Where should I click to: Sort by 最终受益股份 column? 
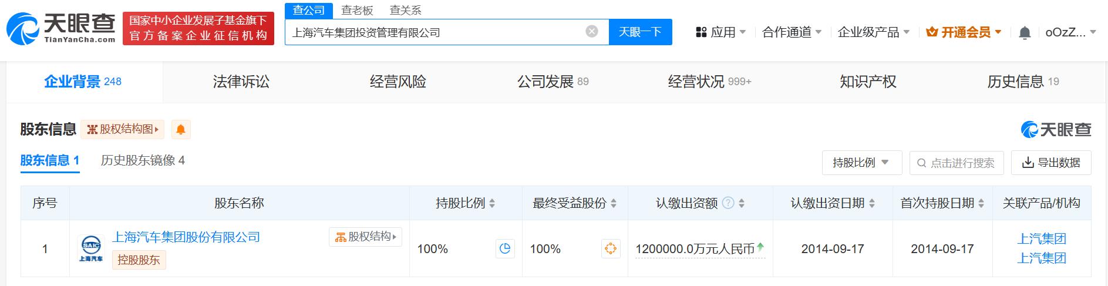point(614,203)
